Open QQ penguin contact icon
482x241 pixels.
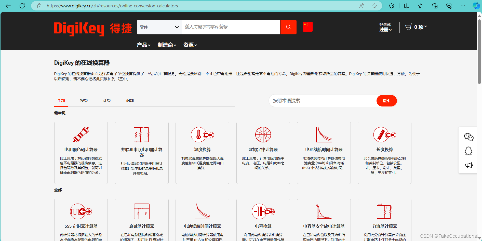pyautogui.click(x=468, y=151)
